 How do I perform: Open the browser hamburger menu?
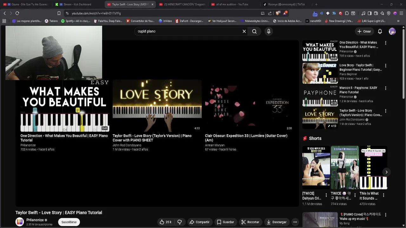pos(401,13)
